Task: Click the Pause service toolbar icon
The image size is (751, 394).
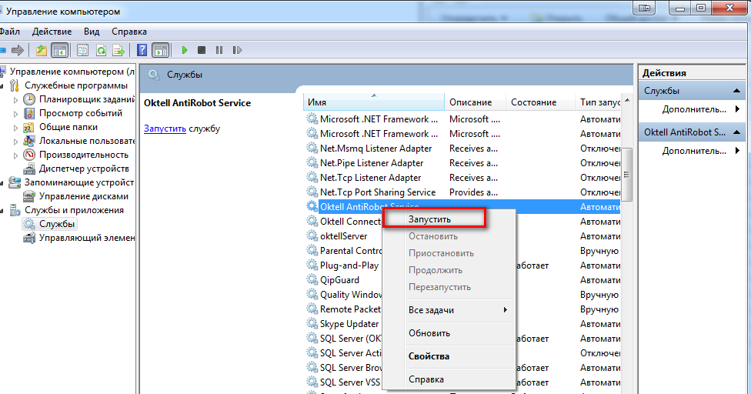Action: pyautogui.click(x=219, y=50)
